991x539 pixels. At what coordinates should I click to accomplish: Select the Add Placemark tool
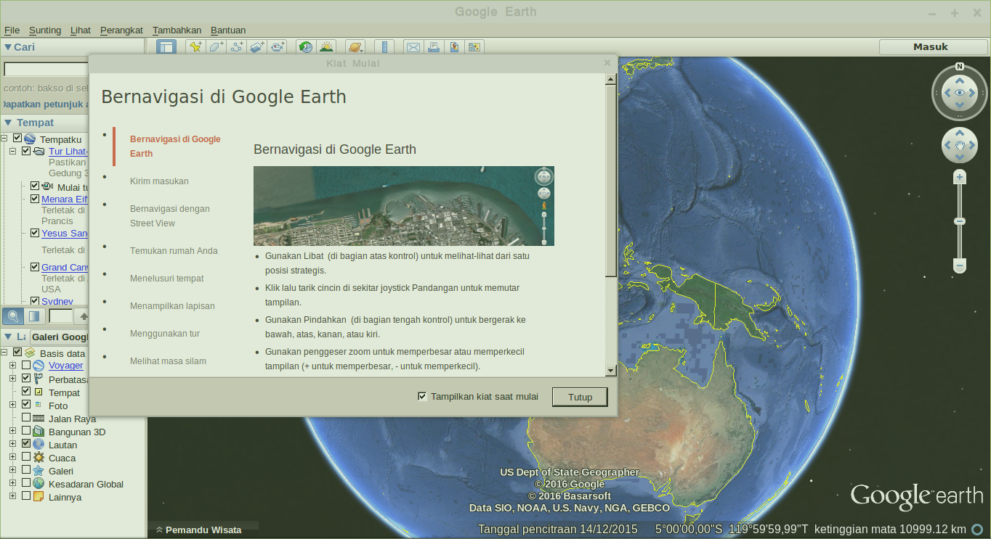point(195,46)
